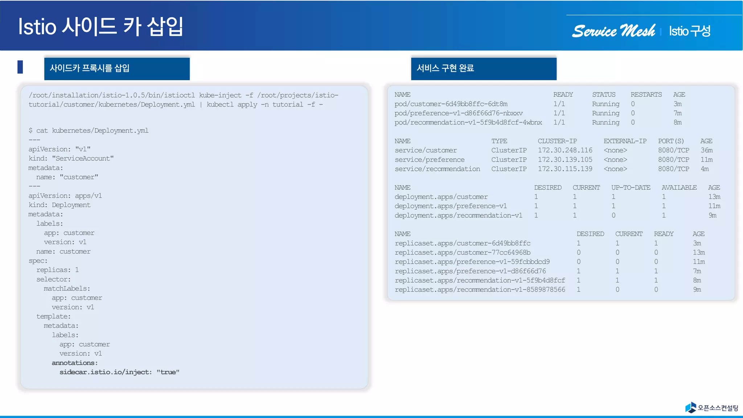743x418 pixels.
Task: Click 'pod/preference-v1-d86f66d76-nbxxv' row name
Action: tap(459, 113)
